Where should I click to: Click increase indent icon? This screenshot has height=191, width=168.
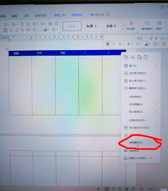pyautogui.click(x=28, y=24)
